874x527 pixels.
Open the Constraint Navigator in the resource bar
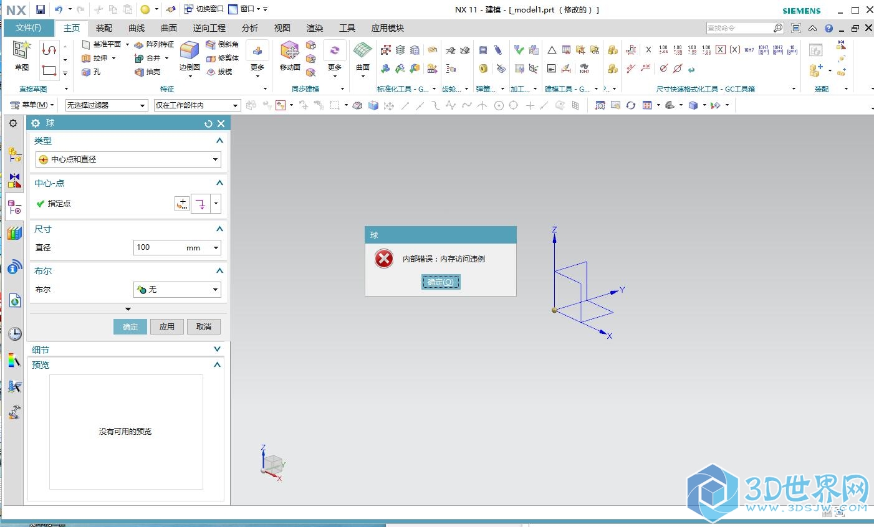point(14,181)
